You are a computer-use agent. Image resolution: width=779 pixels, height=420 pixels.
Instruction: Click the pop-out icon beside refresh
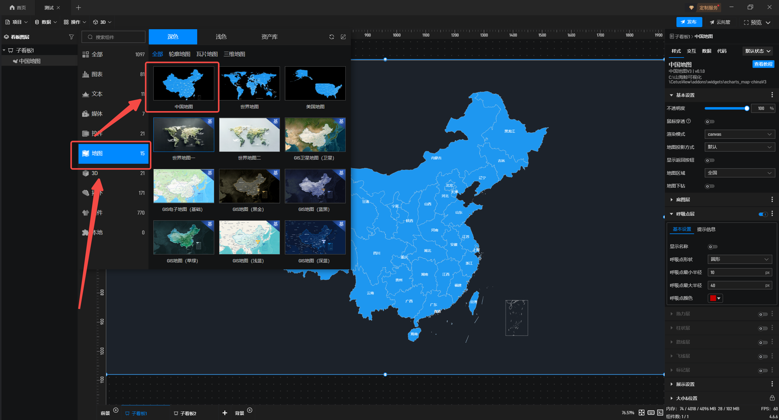pos(343,37)
